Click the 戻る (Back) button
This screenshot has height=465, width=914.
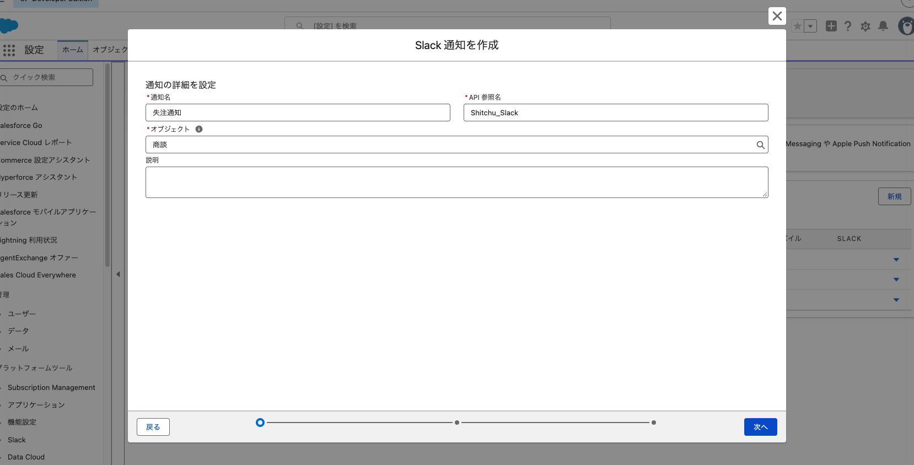153,427
